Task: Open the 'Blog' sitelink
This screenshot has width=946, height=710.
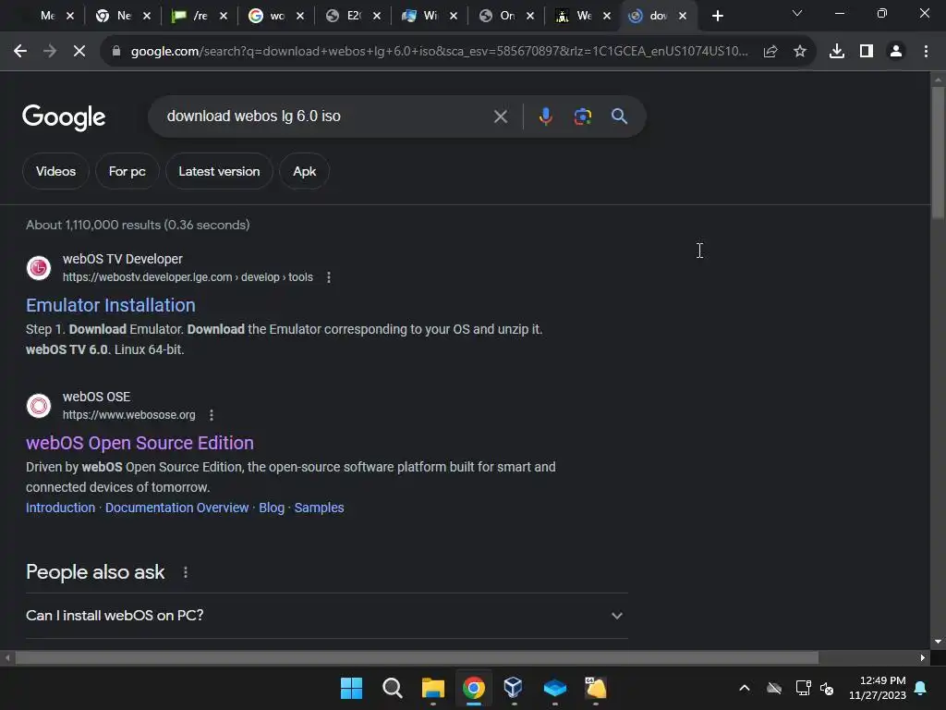Action: click(x=272, y=508)
